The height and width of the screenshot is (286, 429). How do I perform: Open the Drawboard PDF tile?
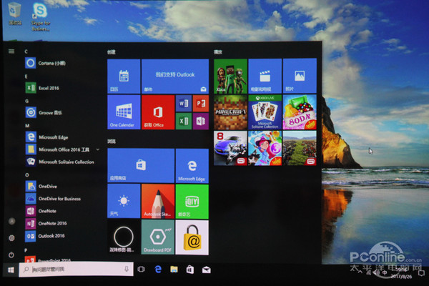click(158, 237)
